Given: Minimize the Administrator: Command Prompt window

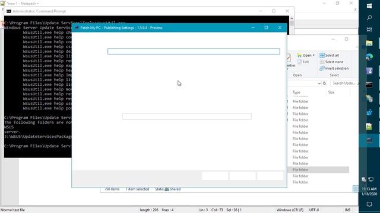Looking at the screenshot, I should coord(260,11).
